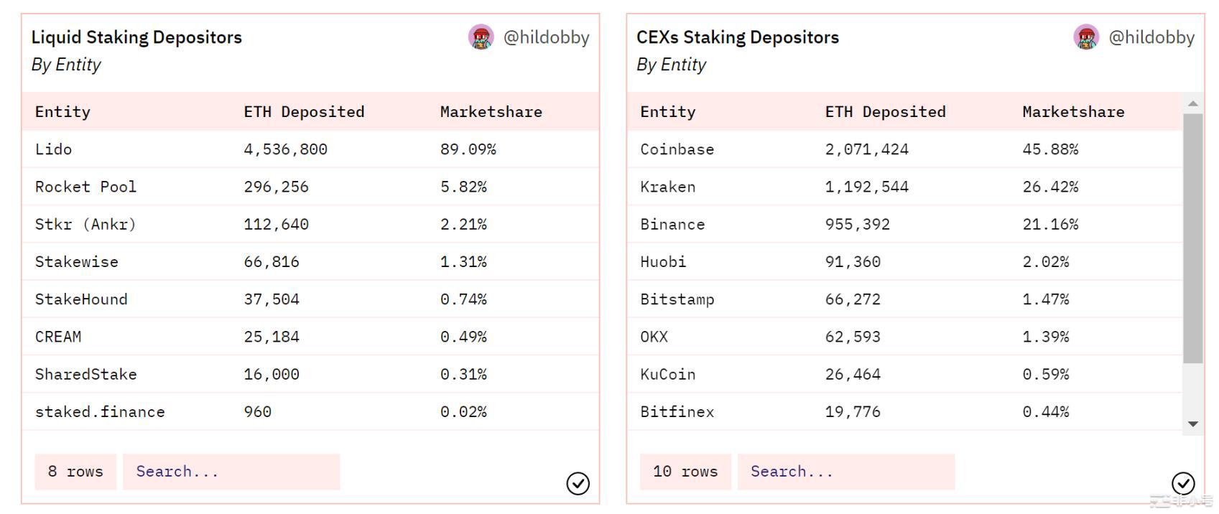Click checkmark icon in Liquid Staking panel
Image resolution: width=1219 pixels, height=514 pixels.
(x=578, y=484)
